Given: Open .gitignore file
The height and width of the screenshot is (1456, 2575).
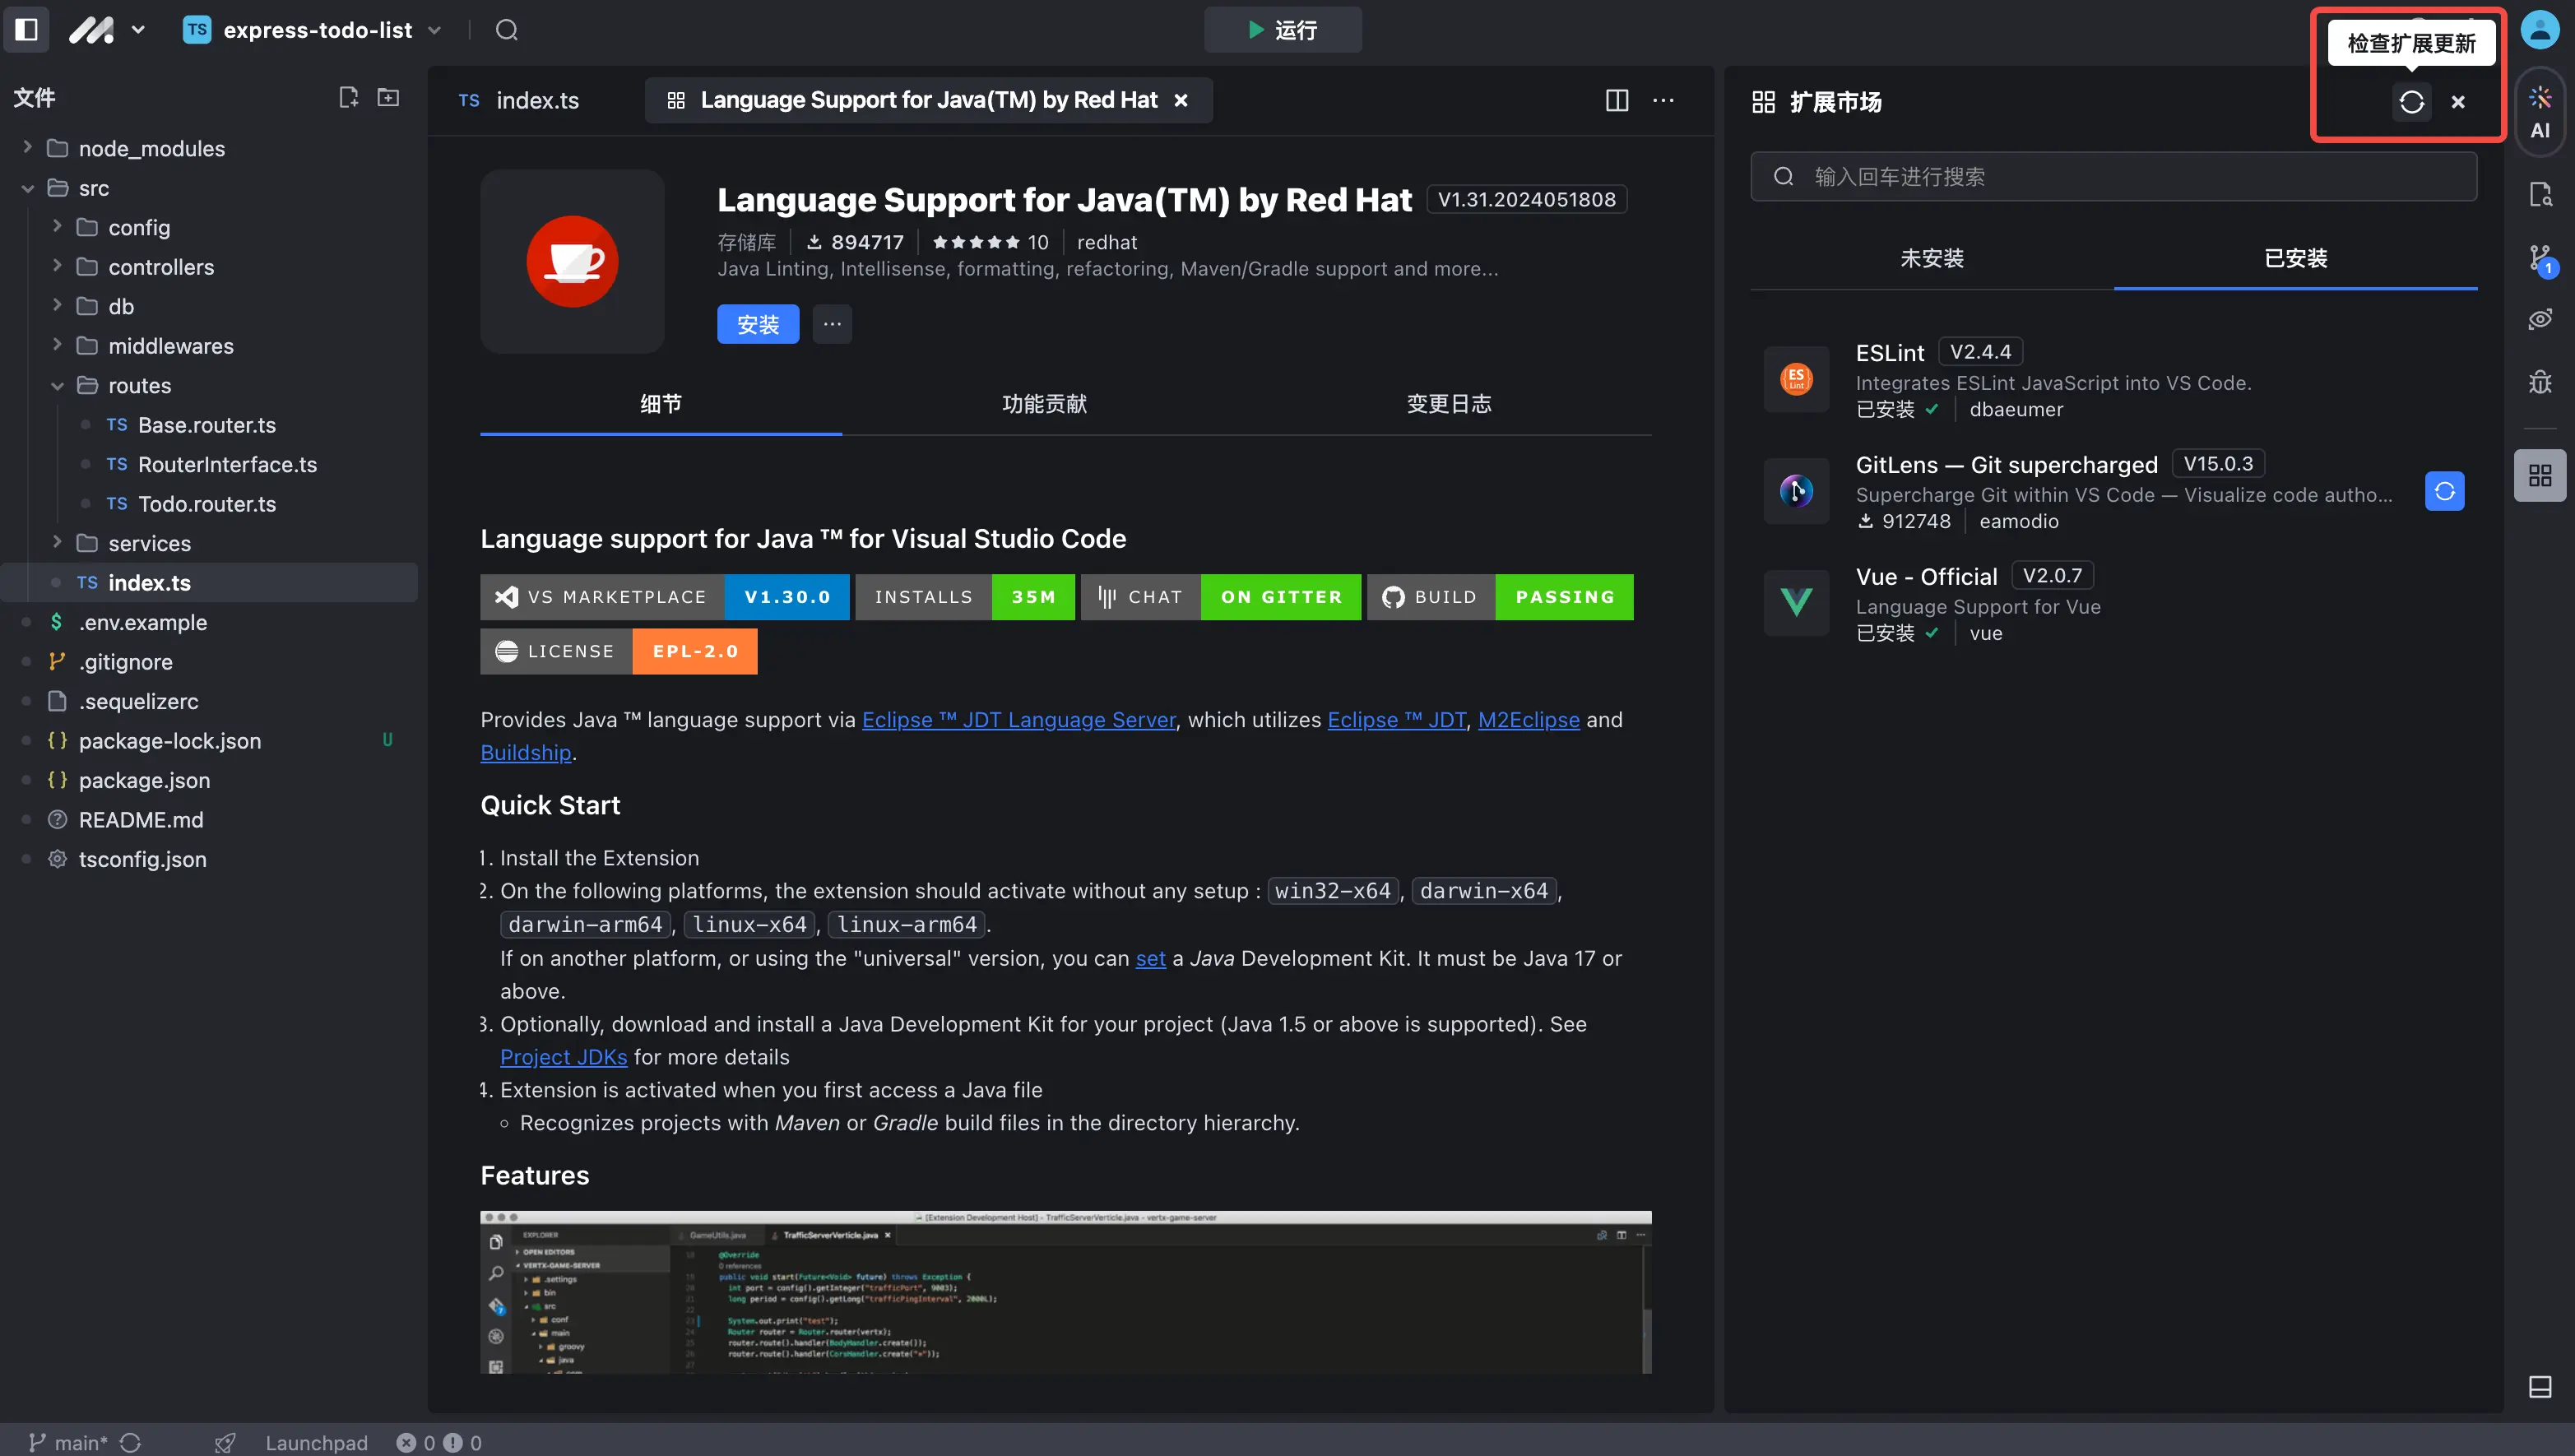Looking at the screenshot, I should click(x=209, y=662).
